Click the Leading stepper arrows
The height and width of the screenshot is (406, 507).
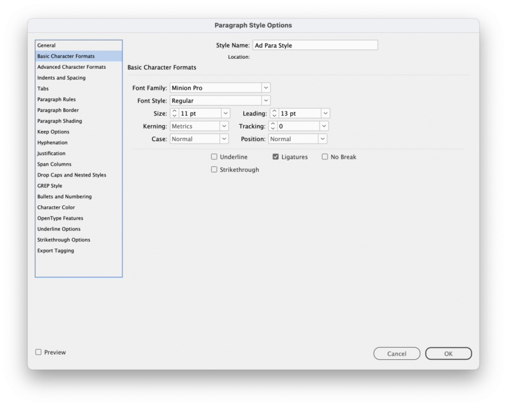274,113
